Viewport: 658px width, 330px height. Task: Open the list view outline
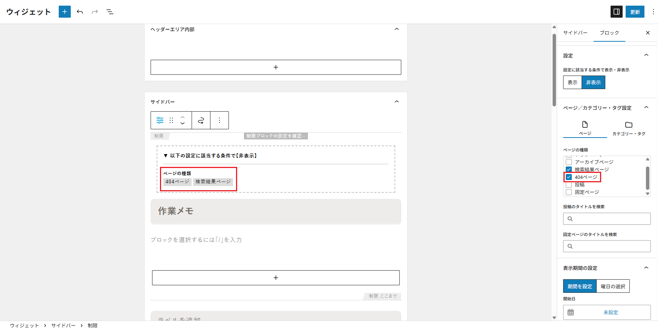pyautogui.click(x=110, y=12)
